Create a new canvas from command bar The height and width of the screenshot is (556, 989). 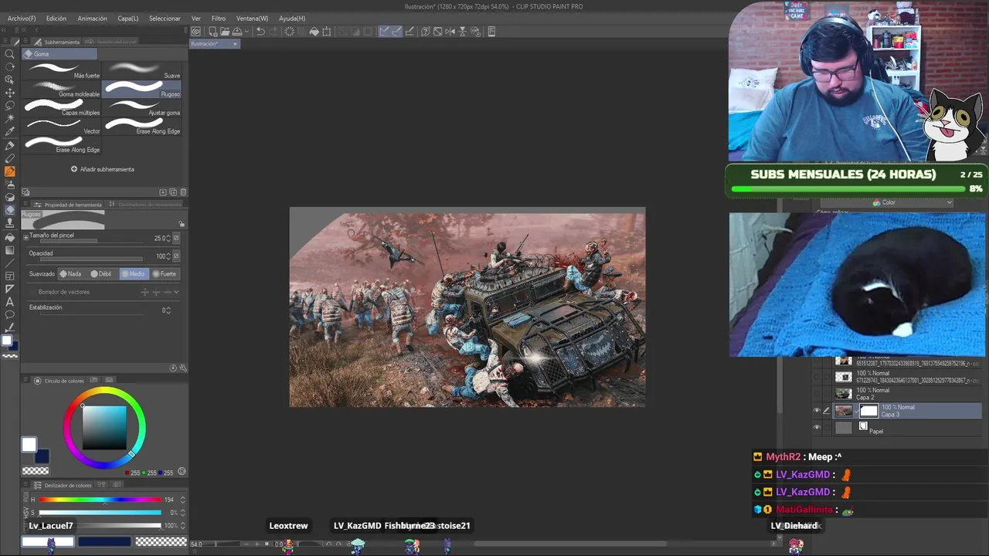coord(212,32)
